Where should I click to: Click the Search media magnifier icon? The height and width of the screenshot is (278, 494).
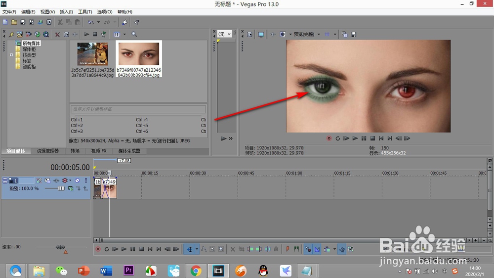pyautogui.click(x=134, y=34)
